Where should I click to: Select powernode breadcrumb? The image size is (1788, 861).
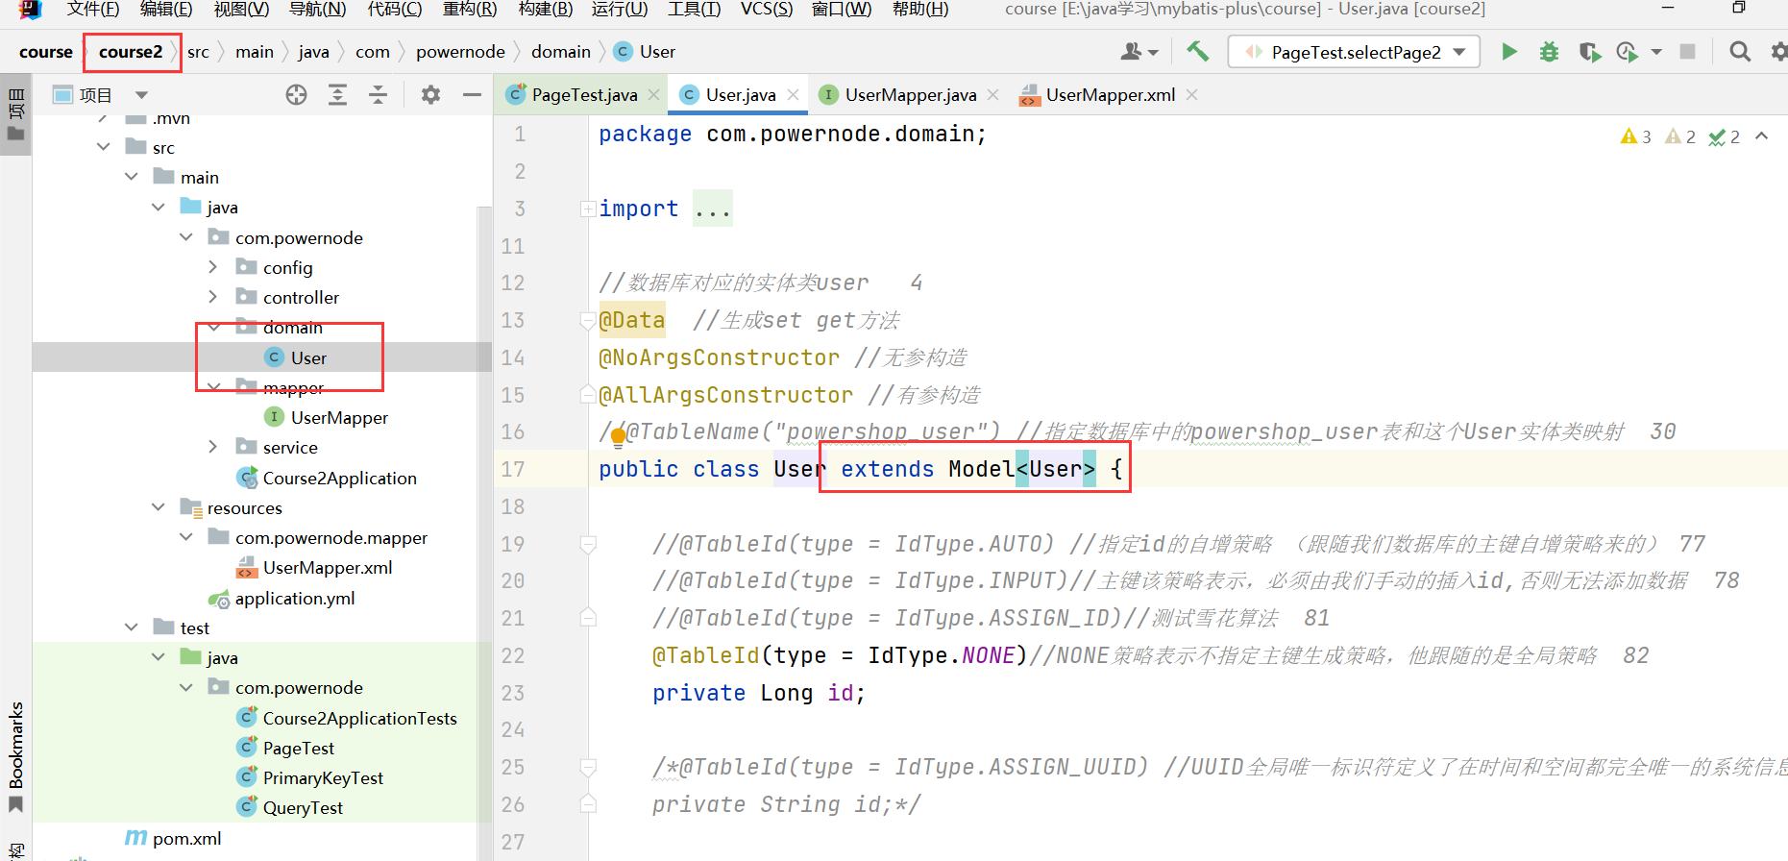(460, 52)
